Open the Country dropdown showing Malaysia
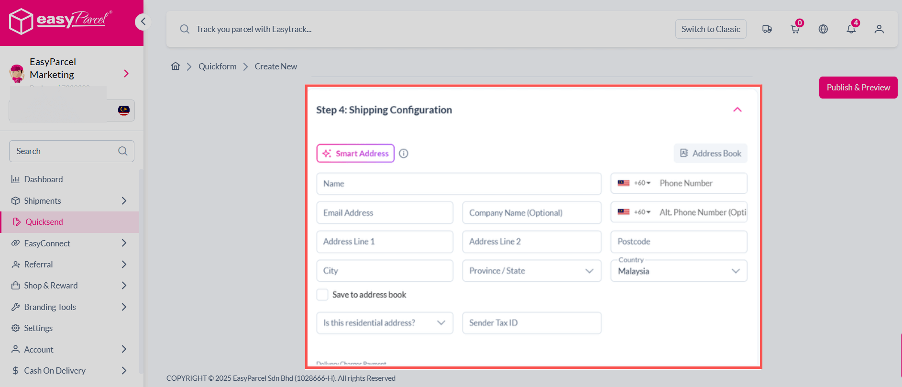 click(x=679, y=271)
